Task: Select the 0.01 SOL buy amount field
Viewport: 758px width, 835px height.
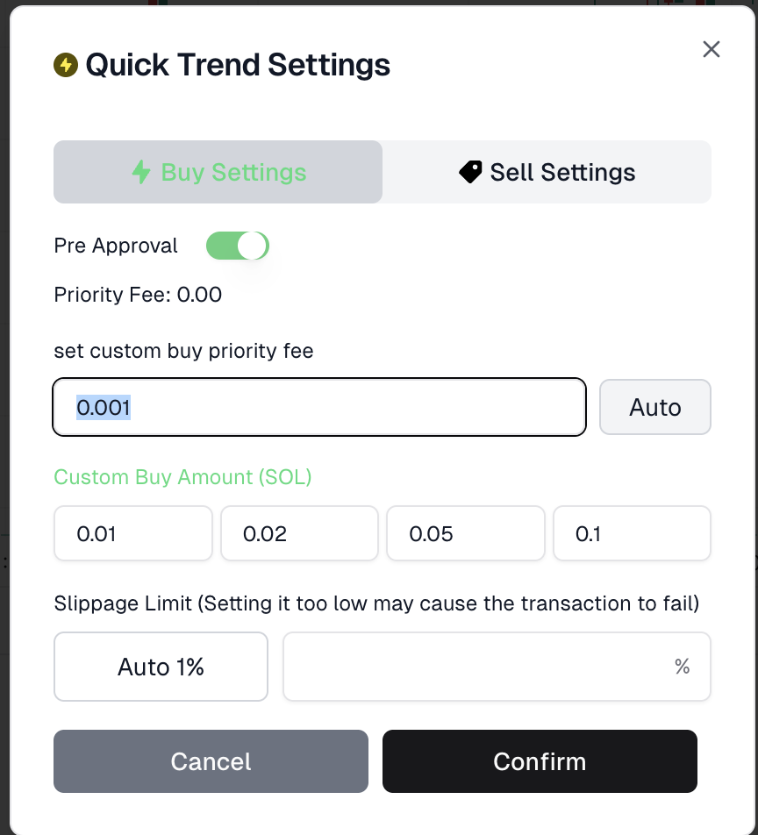Action: pyautogui.click(x=132, y=533)
